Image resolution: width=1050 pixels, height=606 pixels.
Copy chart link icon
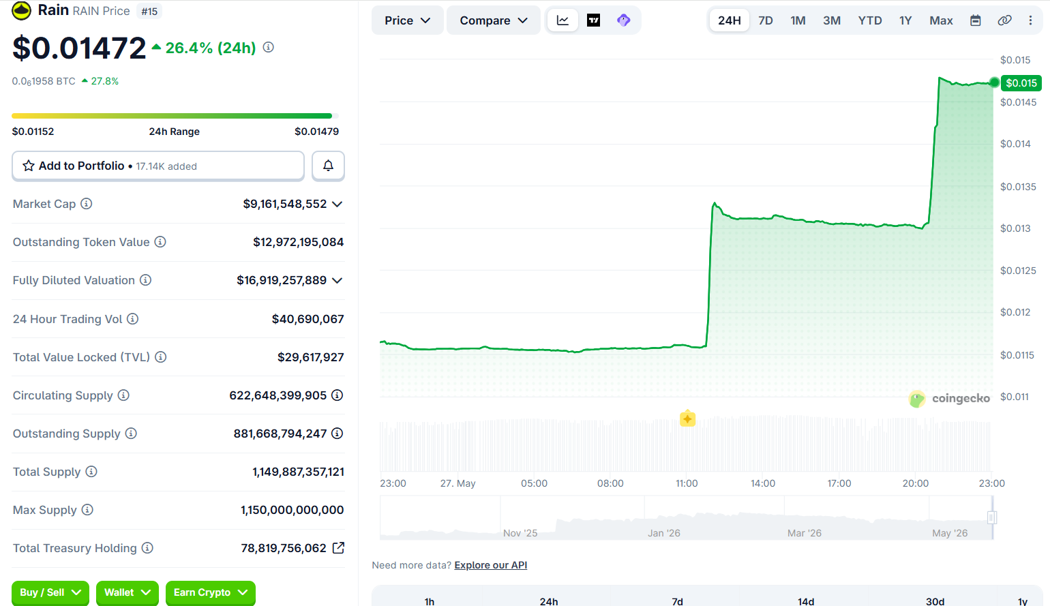pyautogui.click(x=1004, y=20)
